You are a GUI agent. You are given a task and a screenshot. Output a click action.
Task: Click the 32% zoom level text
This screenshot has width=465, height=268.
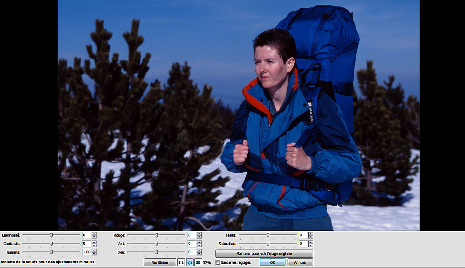pyautogui.click(x=207, y=263)
